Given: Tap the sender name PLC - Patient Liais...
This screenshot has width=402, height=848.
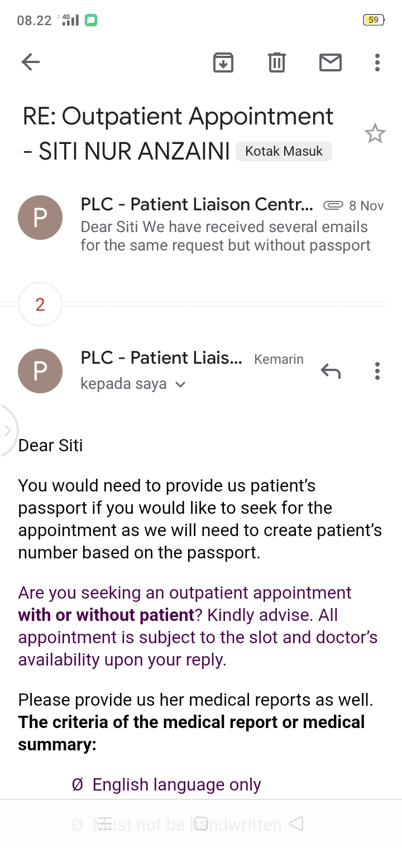Looking at the screenshot, I should point(161,358).
